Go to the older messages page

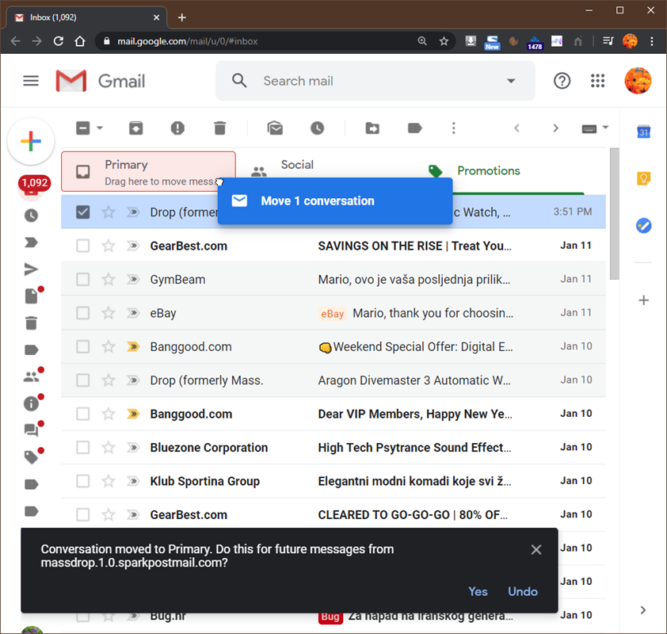[x=555, y=128]
